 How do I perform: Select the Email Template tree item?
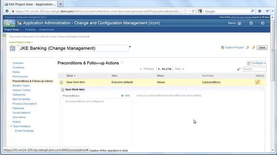[x=24, y=131]
